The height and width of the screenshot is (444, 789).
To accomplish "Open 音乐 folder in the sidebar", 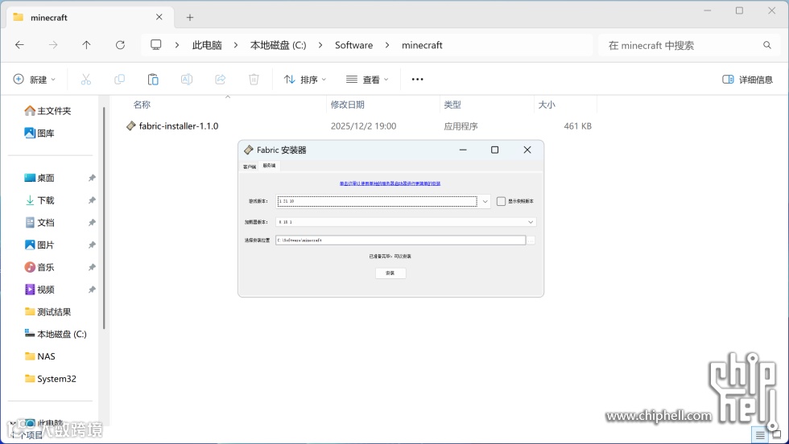I will click(39, 267).
